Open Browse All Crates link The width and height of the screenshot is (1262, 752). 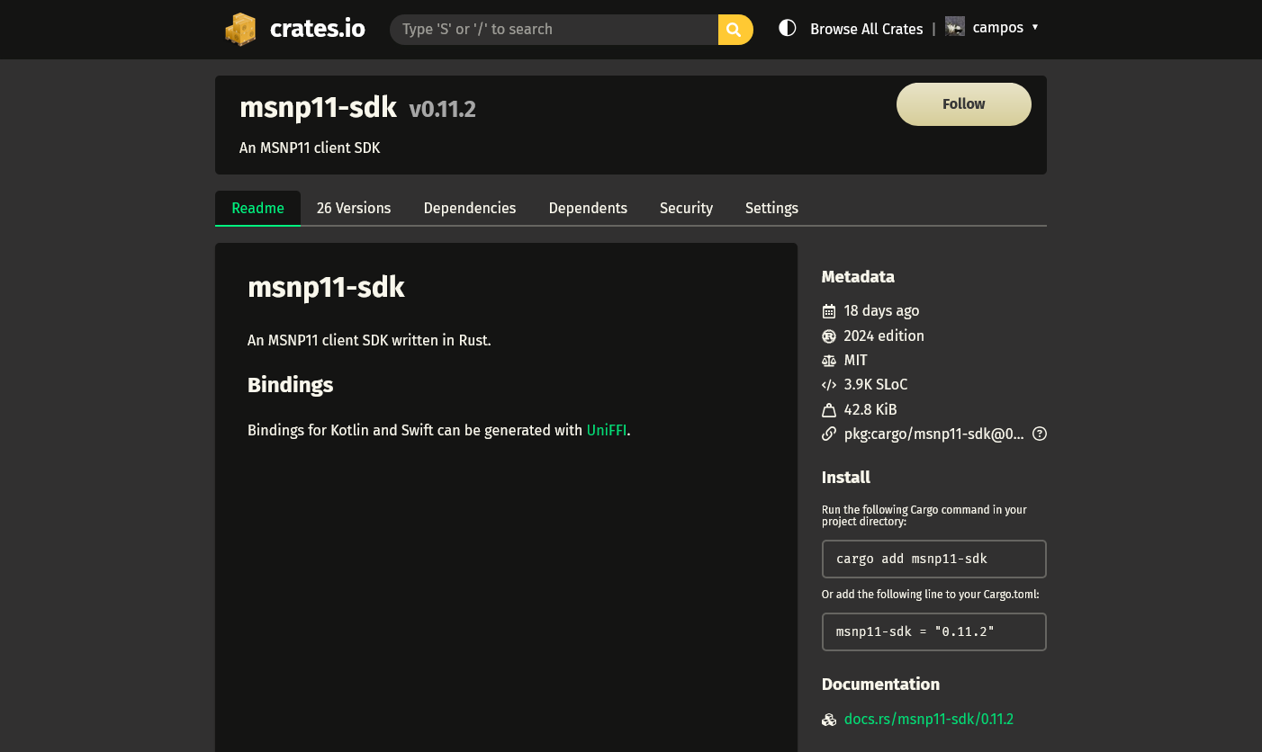click(866, 29)
